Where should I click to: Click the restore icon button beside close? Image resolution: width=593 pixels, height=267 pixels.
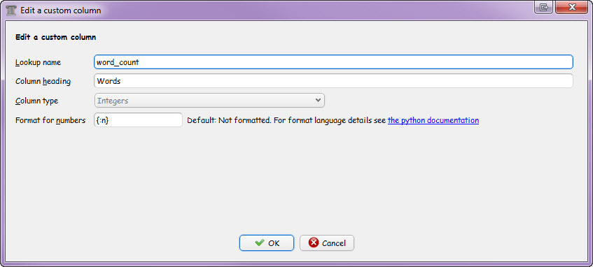(544, 7)
